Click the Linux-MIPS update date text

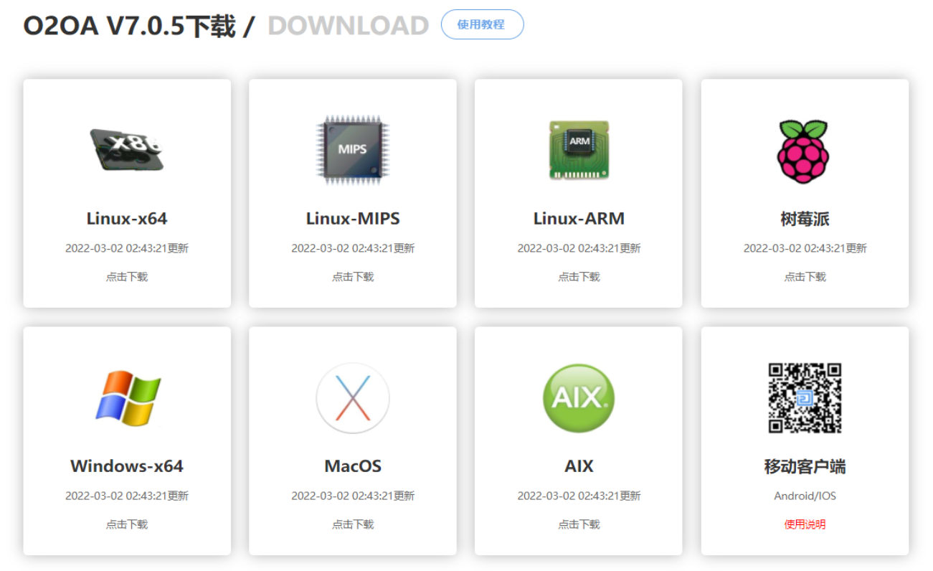pyautogui.click(x=353, y=248)
